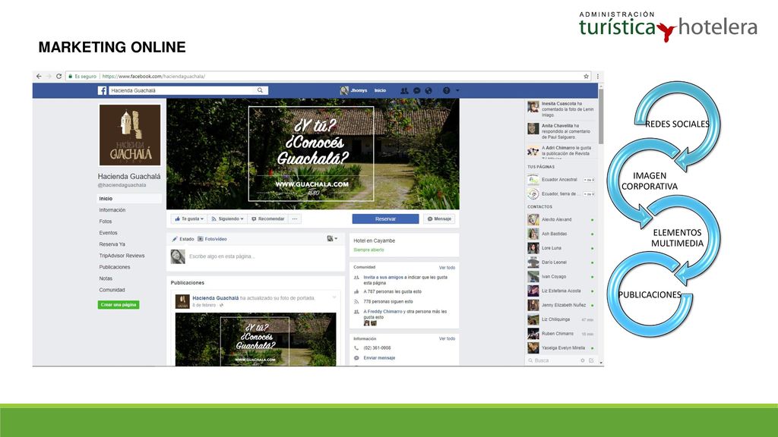The image size is (778, 437).
Task: Click the green Crear una página button
Action: coord(119,305)
